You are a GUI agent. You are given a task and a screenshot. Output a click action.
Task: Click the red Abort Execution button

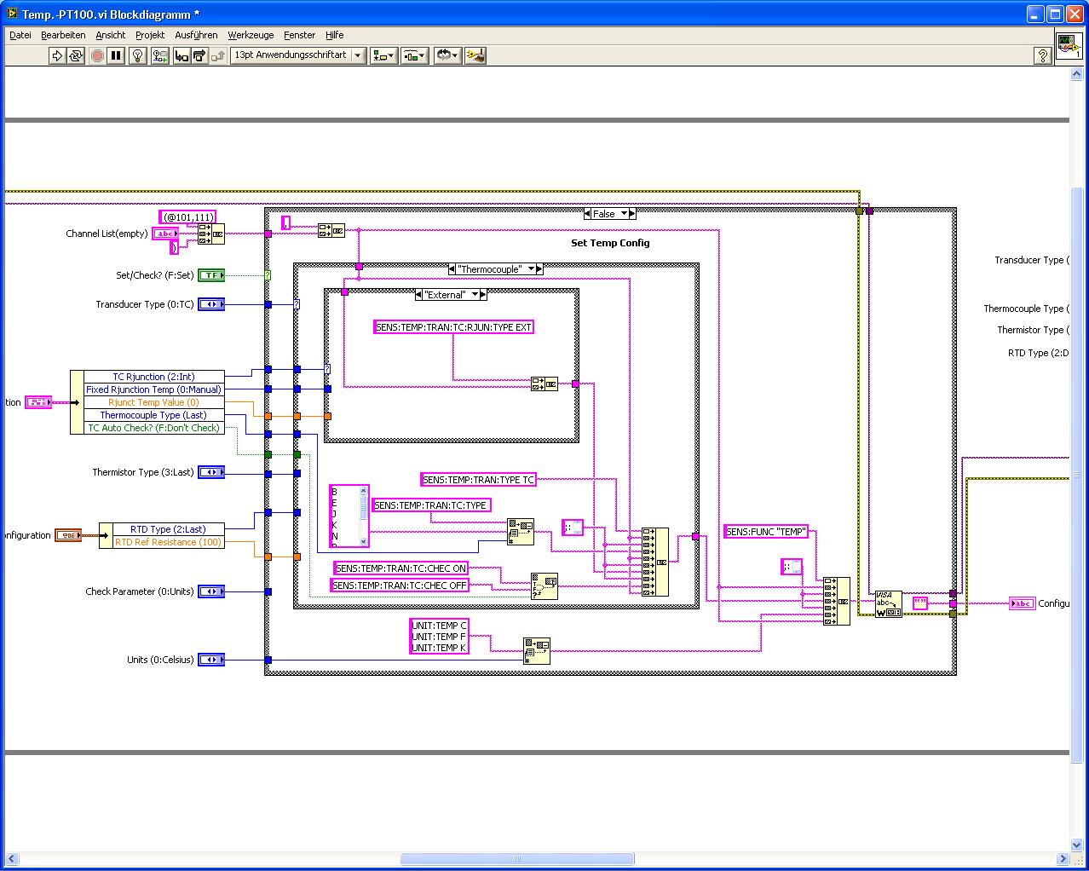tap(97, 55)
